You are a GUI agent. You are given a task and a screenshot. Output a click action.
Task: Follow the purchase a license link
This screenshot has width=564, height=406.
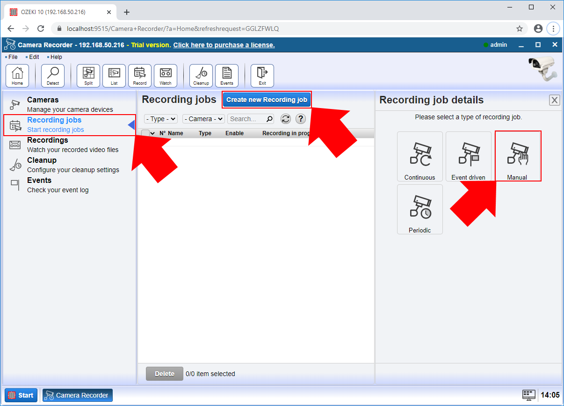(x=224, y=45)
